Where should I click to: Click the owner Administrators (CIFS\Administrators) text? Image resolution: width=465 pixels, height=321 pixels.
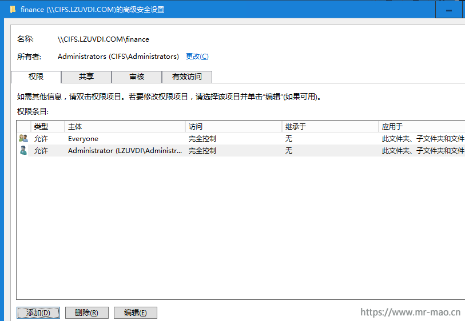(x=118, y=57)
